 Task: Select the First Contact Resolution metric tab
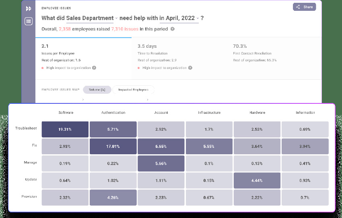[274, 58]
